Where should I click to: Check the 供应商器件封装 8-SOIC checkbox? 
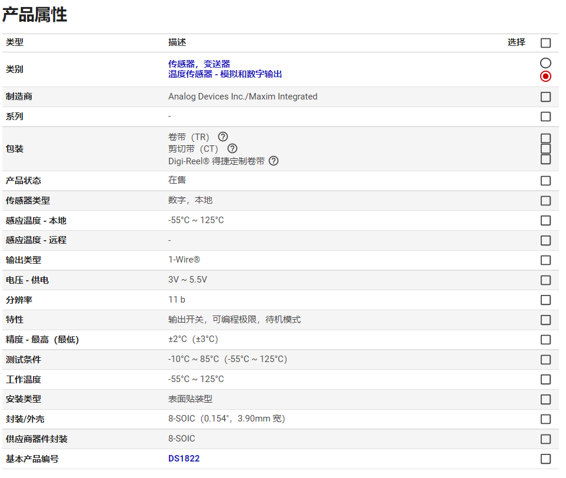click(545, 439)
